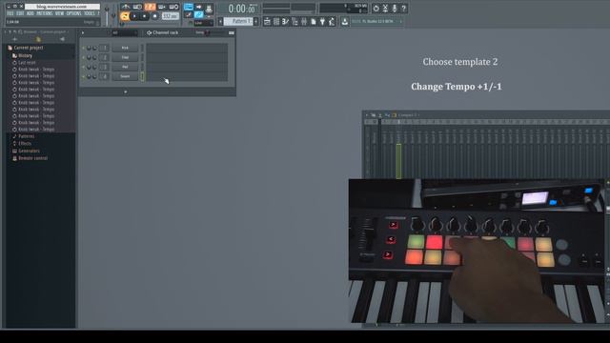
Task: Click the folder icon in the Browser header
Action: [x=38, y=39]
